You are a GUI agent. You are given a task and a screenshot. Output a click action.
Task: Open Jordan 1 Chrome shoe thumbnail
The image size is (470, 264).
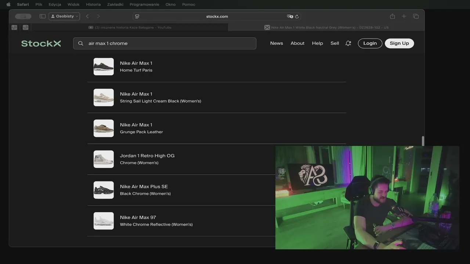coord(104,159)
